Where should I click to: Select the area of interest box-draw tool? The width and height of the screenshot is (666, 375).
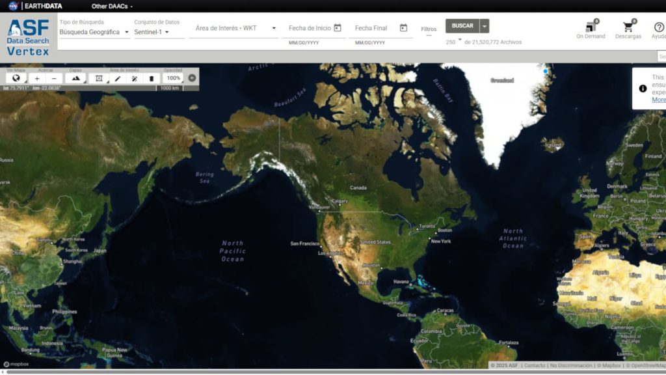pyautogui.click(x=99, y=78)
